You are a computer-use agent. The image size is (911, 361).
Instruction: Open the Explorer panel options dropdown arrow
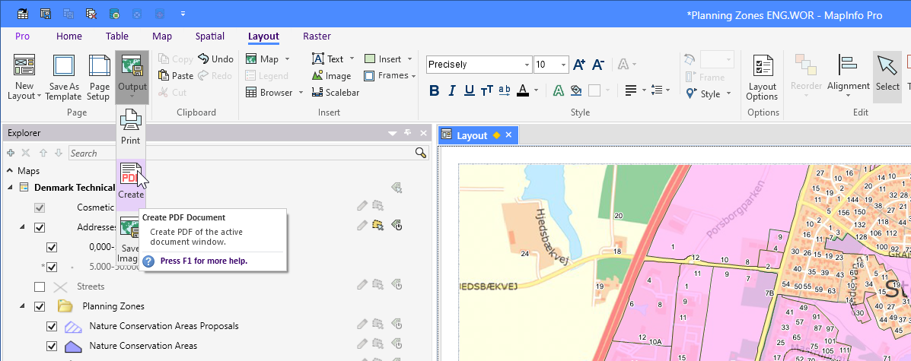pos(393,133)
